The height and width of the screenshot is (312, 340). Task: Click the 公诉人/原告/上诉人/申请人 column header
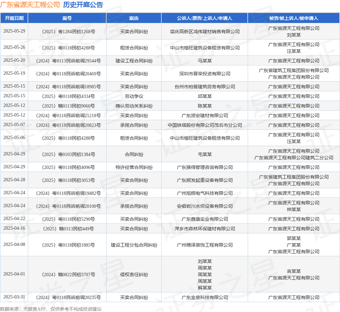pos(205,18)
